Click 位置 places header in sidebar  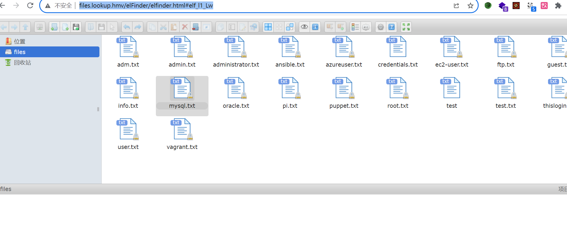click(20, 41)
